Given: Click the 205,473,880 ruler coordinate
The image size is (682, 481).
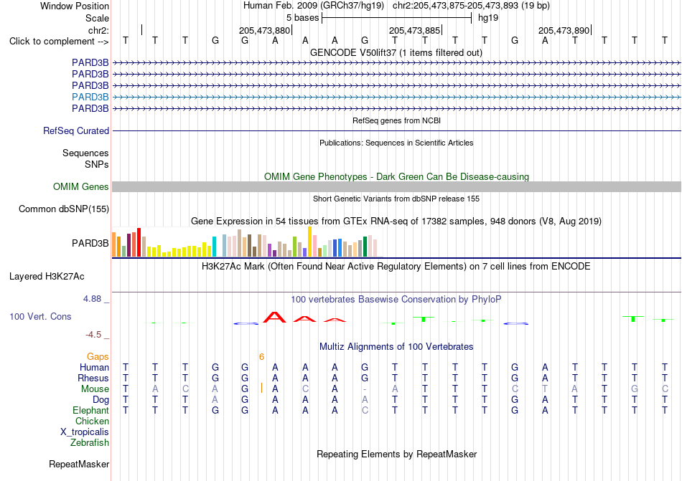Looking at the screenshot, I should 264,30.
